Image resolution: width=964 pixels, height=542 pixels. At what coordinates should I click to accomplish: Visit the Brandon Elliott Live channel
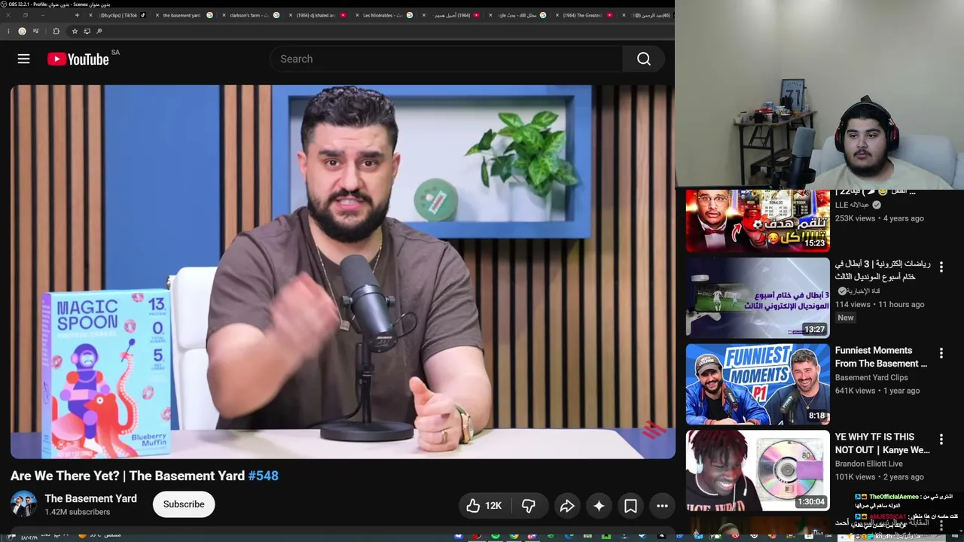pyautogui.click(x=868, y=464)
